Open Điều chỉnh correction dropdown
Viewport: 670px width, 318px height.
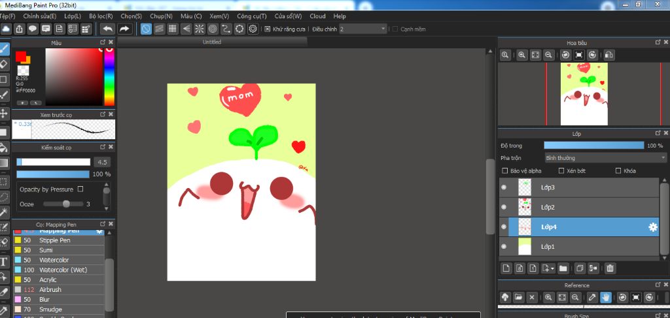pyautogui.click(x=363, y=29)
